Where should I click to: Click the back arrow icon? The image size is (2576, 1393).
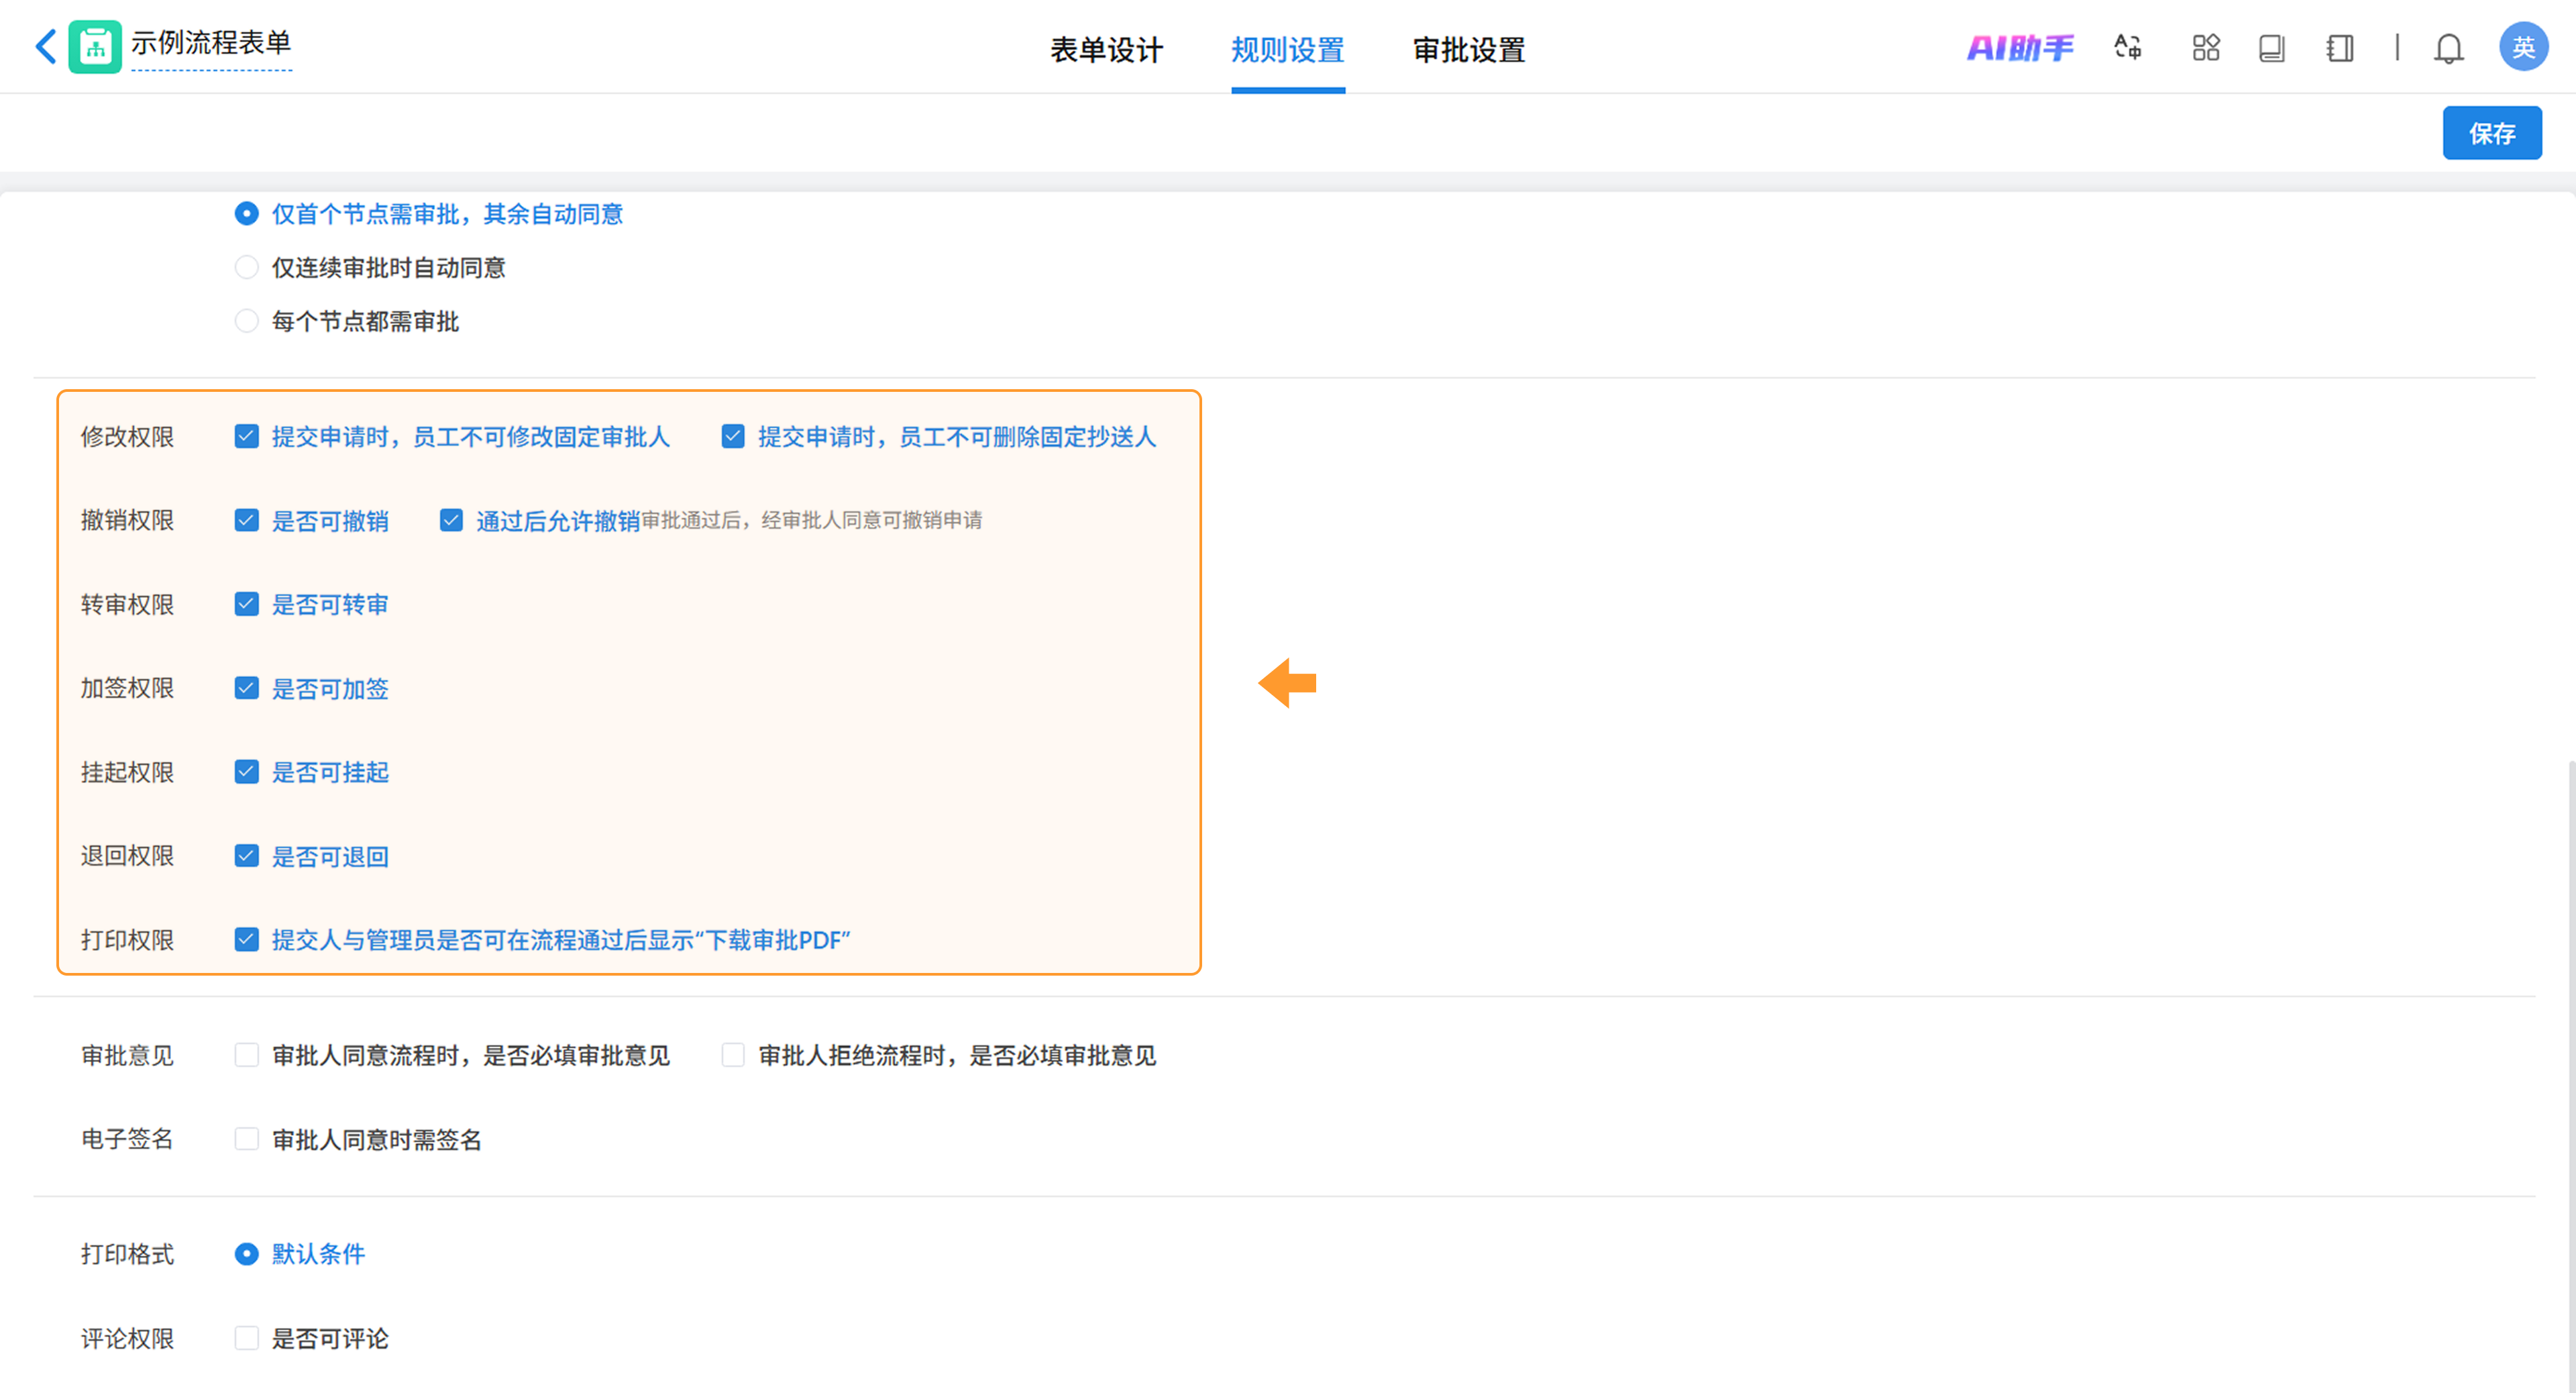coord(45,47)
